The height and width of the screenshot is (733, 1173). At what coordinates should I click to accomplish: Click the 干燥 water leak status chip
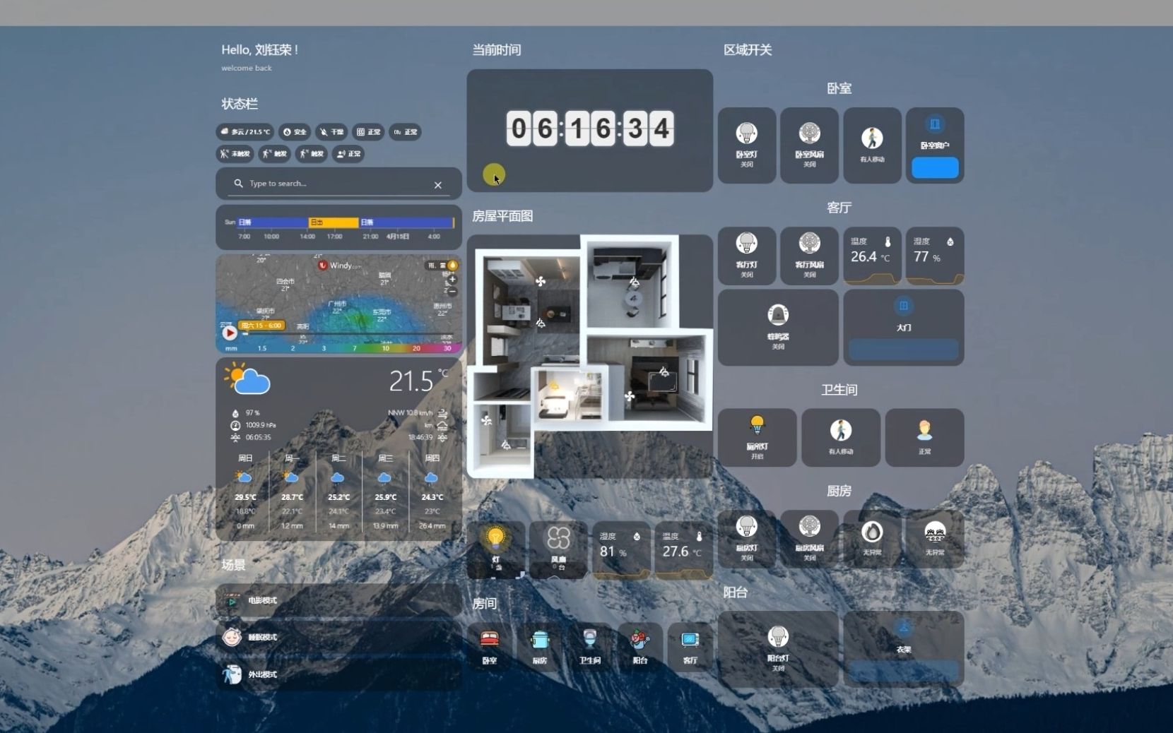pyautogui.click(x=331, y=132)
